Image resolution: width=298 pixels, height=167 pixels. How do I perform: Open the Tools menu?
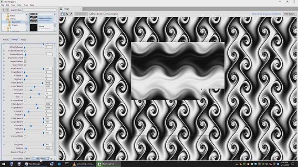coord(26,5)
